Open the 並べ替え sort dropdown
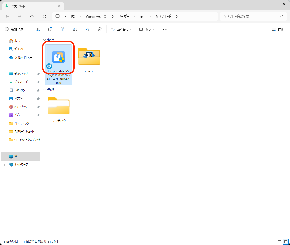 pyautogui.click(x=121, y=29)
